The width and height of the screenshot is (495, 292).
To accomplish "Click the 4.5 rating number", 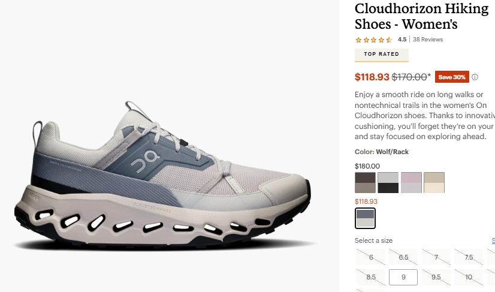I will tap(402, 40).
